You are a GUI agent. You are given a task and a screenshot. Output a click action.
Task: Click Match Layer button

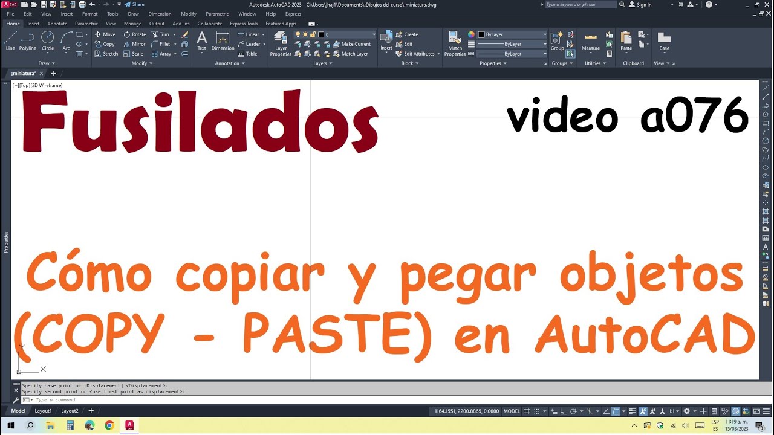(x=350, y=54)
